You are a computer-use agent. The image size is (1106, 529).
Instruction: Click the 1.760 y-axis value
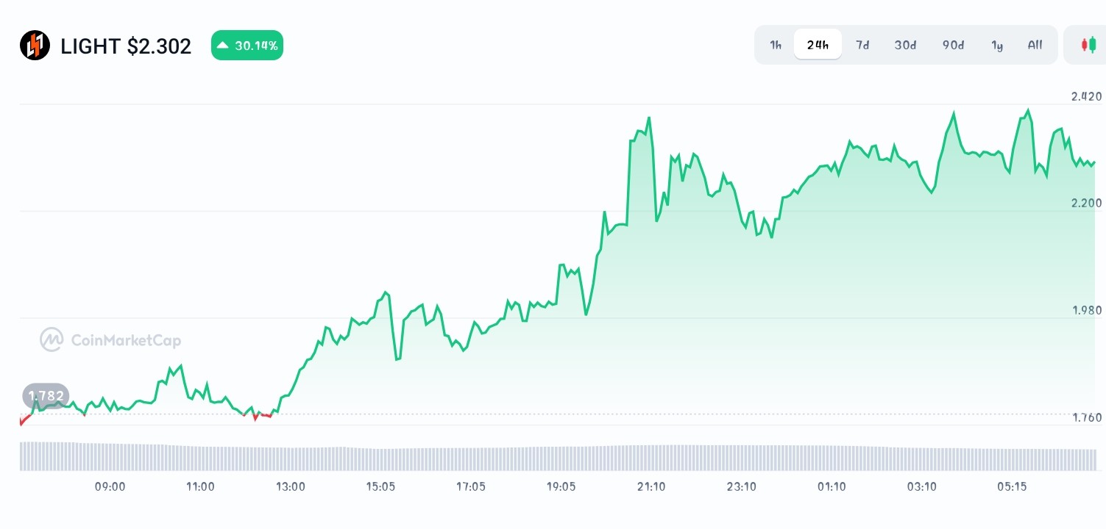[1086, 417]
